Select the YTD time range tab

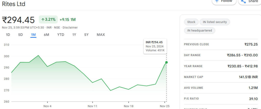[61, 35]
